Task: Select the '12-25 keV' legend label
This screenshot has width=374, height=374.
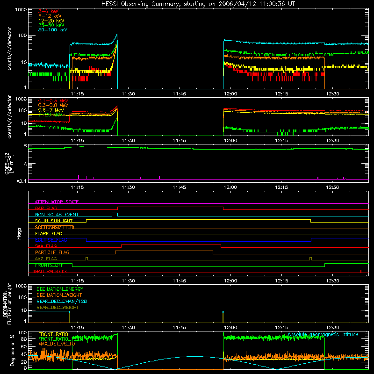Action: 51,21
